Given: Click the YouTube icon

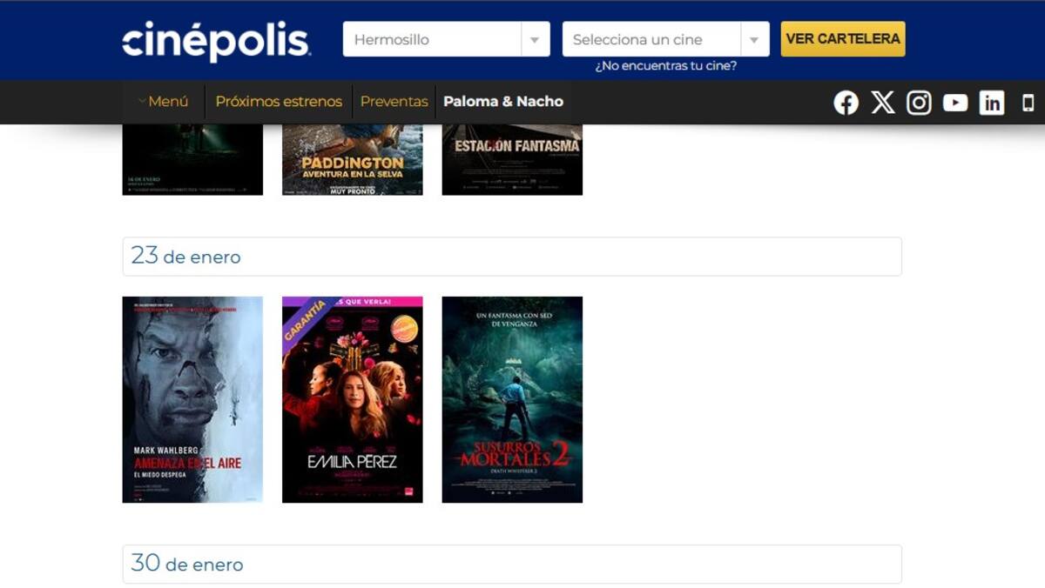Looking at the screenshot, I should tap(955, 103).
